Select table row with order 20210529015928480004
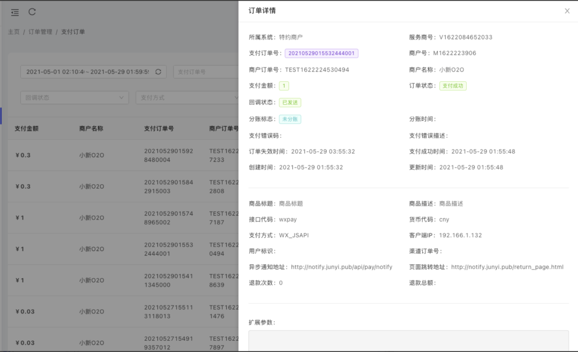This screenshot has width=578, height=352. pos(123,155)
